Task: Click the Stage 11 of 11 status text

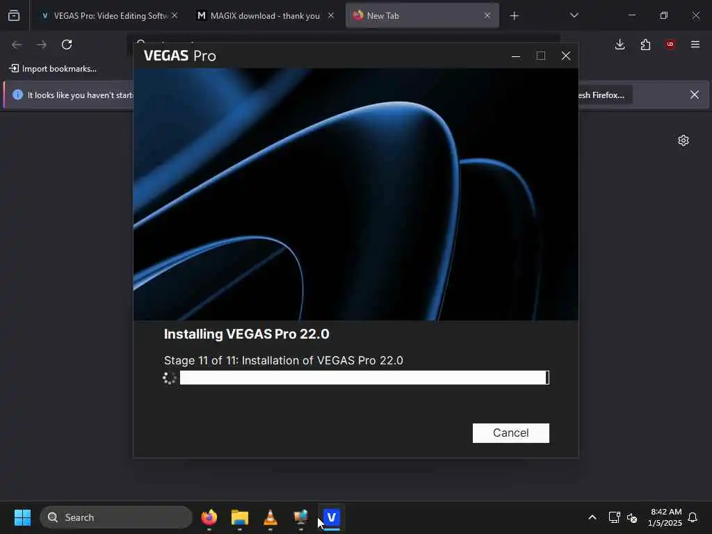Action: [x=284, y=360]
